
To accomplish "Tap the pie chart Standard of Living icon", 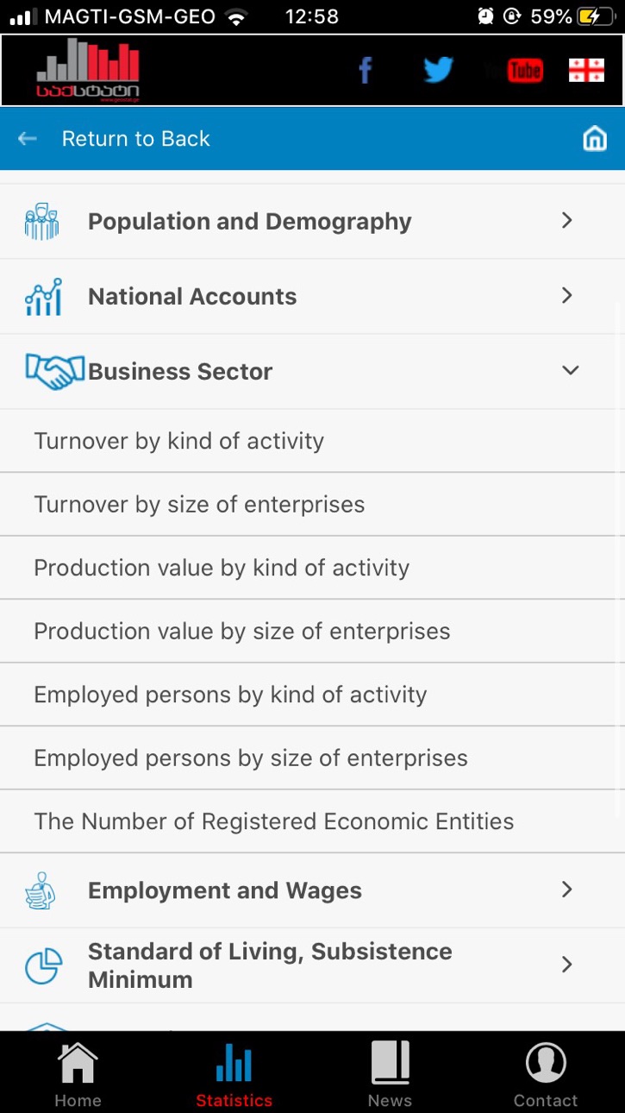I will 43,965.
